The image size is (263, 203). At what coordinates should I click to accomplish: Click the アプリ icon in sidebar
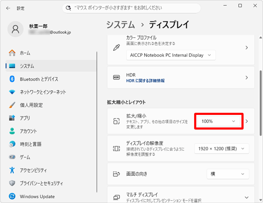[x=12, y=118]
